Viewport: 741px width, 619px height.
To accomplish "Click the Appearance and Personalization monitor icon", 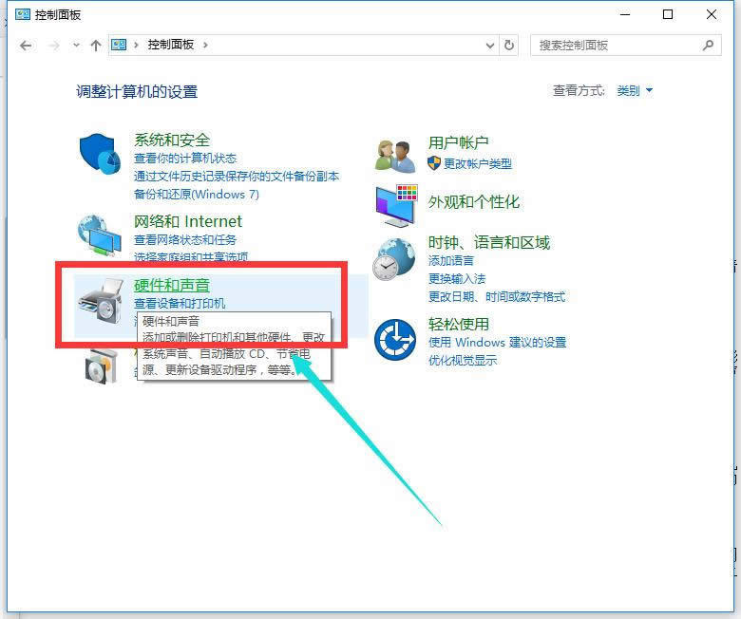I will 395,202.
